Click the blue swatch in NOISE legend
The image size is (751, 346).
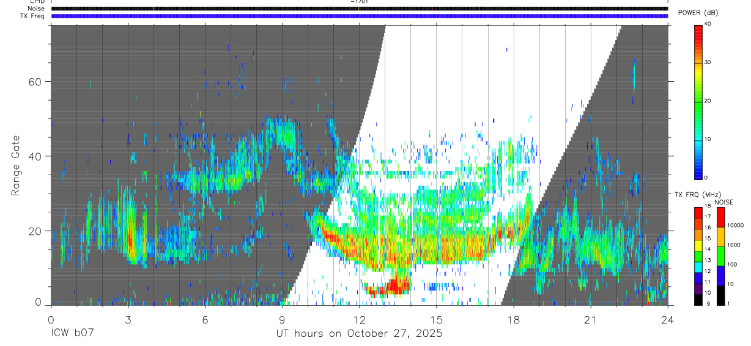click(x=720, y=276)
